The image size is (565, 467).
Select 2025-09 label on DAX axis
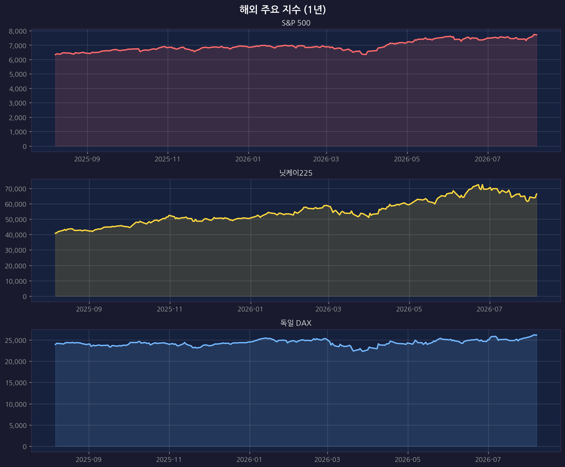click(89, 459)
